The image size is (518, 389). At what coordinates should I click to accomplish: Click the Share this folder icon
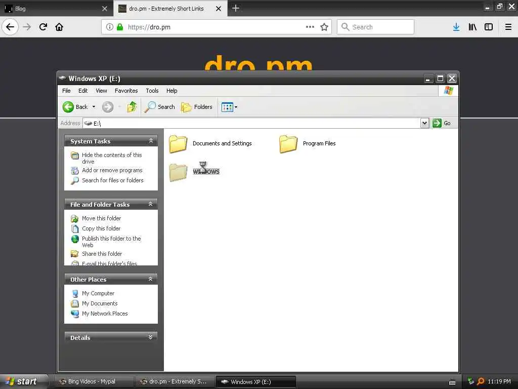coord(75,254)
